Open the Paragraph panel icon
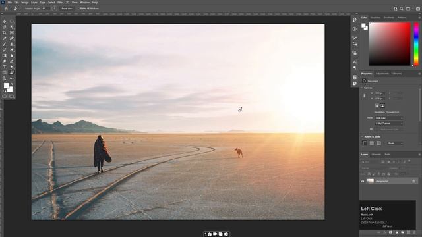Viewport: 422px width, 237px height. 355,68
